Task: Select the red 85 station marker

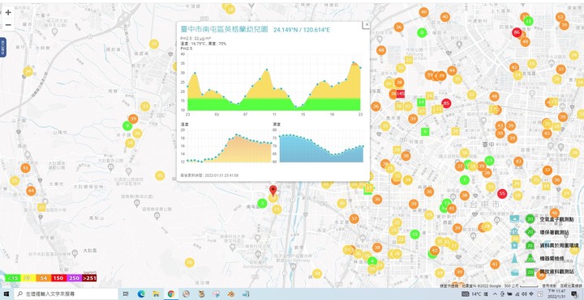Action: 446,103
